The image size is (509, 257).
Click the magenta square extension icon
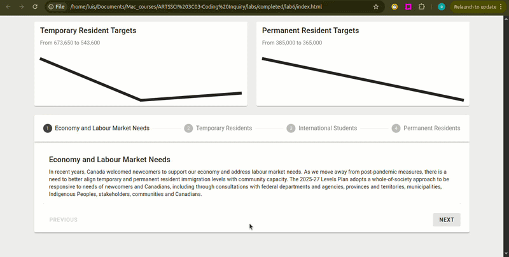tap(408, 6)
